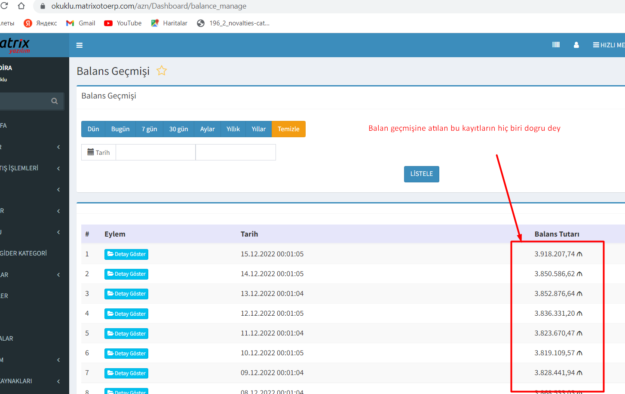
Task: Expand the GİDER KATEGORİ sidebar item
Action: click(x=24, y=253)
